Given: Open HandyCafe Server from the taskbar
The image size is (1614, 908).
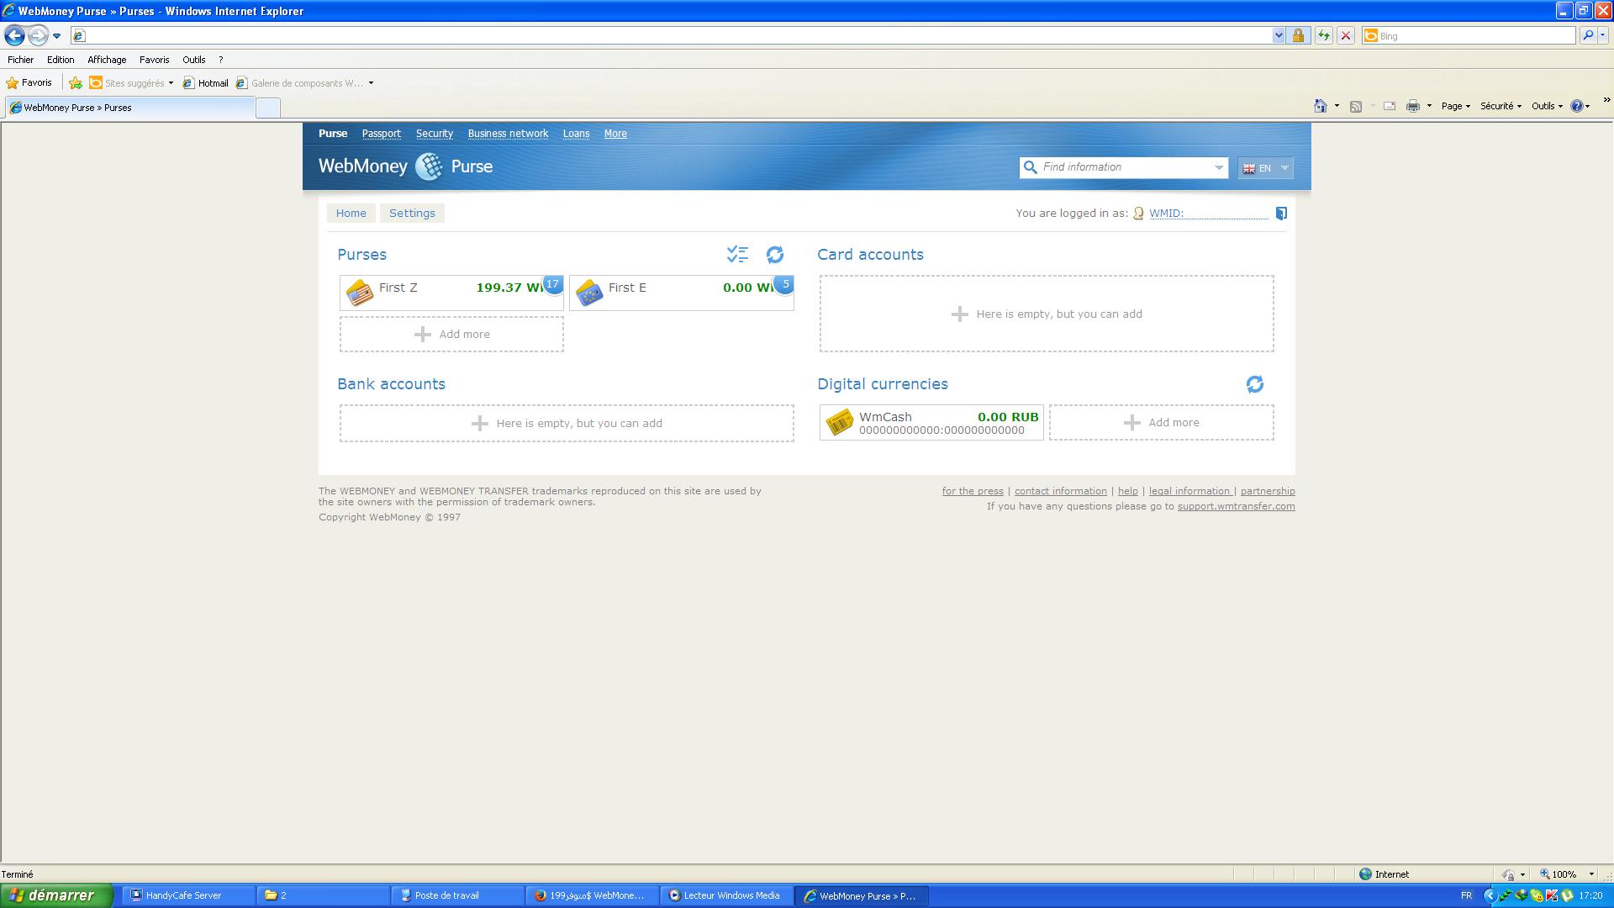Looking at the screenshot, I should pos(183,895).
